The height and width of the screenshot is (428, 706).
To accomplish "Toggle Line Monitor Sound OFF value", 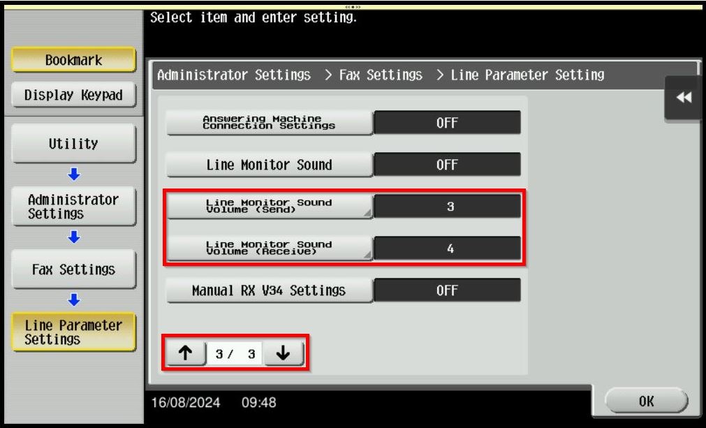I will pyautogui.click(x=447, y=165).
